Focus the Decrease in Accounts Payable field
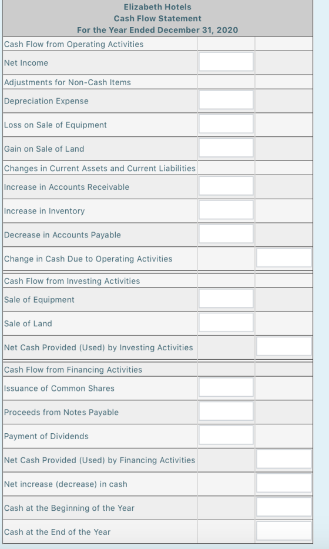Viewport: 329px width, 549px height. click(x=226, y=234)
